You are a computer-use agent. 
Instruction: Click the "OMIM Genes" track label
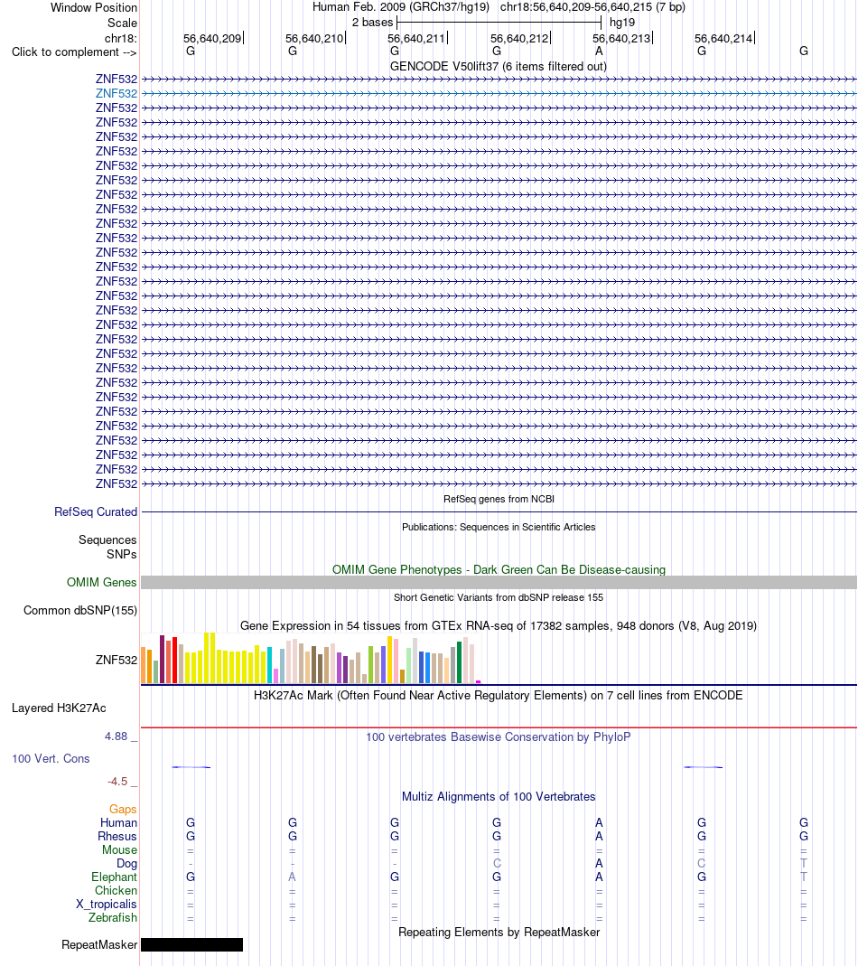(x=102, y=582)
